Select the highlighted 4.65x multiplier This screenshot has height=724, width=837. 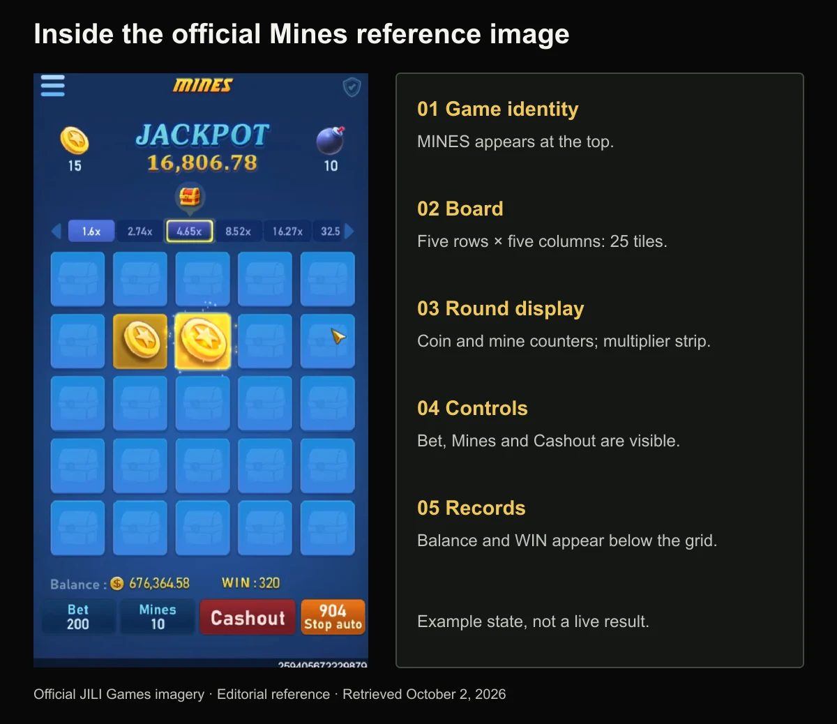click(x=189, y=231)
